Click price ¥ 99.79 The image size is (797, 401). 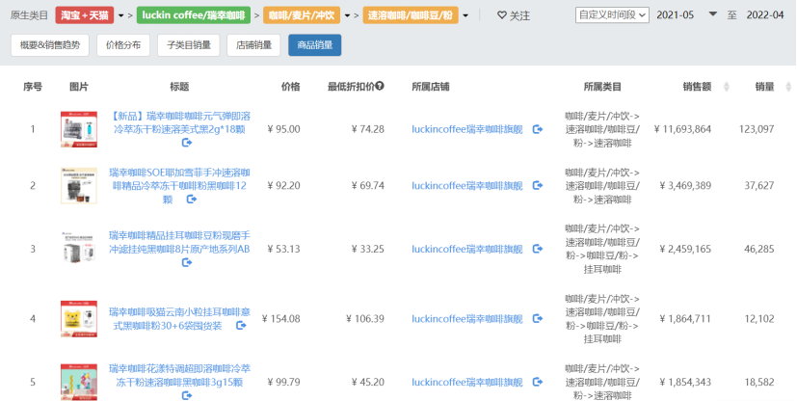[283, 382]
